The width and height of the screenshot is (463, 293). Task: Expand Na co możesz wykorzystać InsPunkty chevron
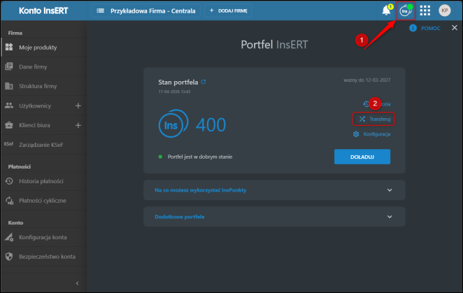(390, 190)
